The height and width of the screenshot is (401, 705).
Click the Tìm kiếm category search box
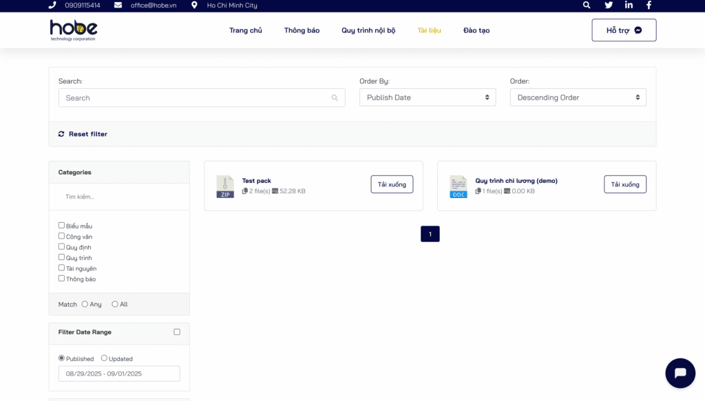tap(119, 197)
